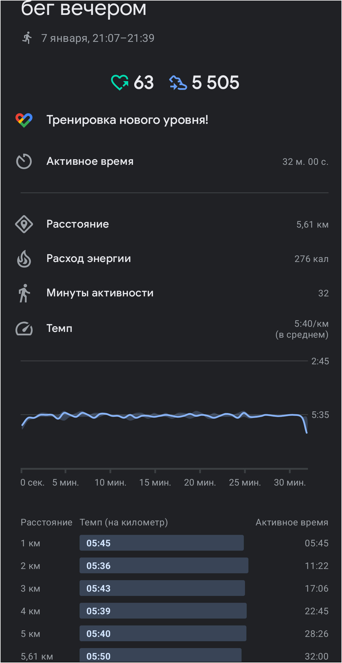Tap the blue steps shoe icon
342x663 pixels.
[x=178, y=83]
